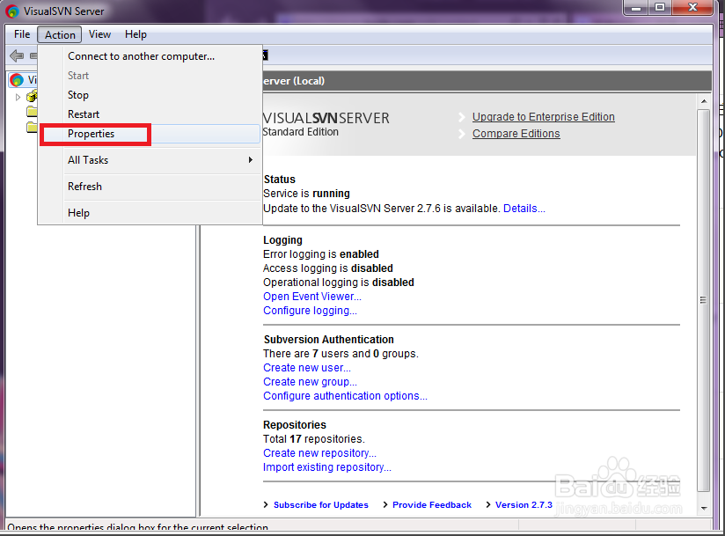Close the VisualSVN Server window
The width and height of the screenshot is (725, 536).
click(692, 8)
